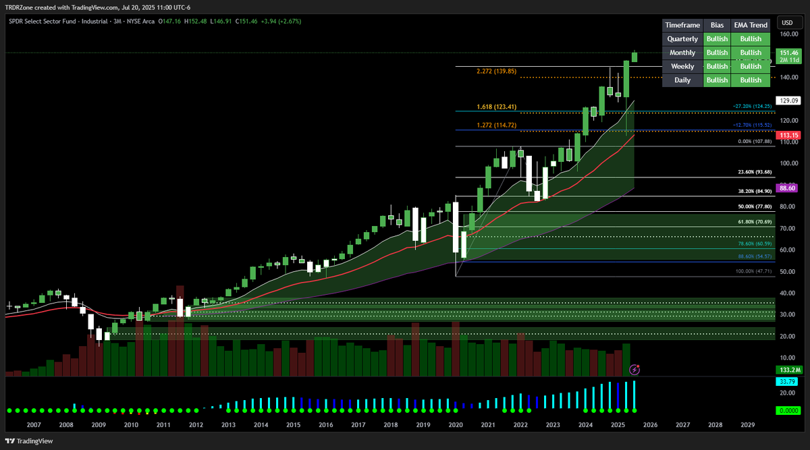The width and height of the screenshot is (810, 450).
Task: Click the Daily EMA Trend Bullish cell
Action: pyautogui.click(x=751, y=80)
